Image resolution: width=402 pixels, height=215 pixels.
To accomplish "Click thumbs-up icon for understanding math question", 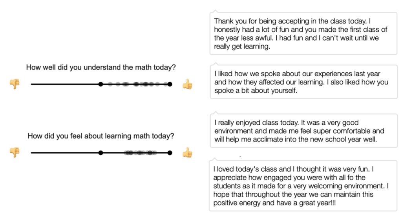I will coord(187,84).
